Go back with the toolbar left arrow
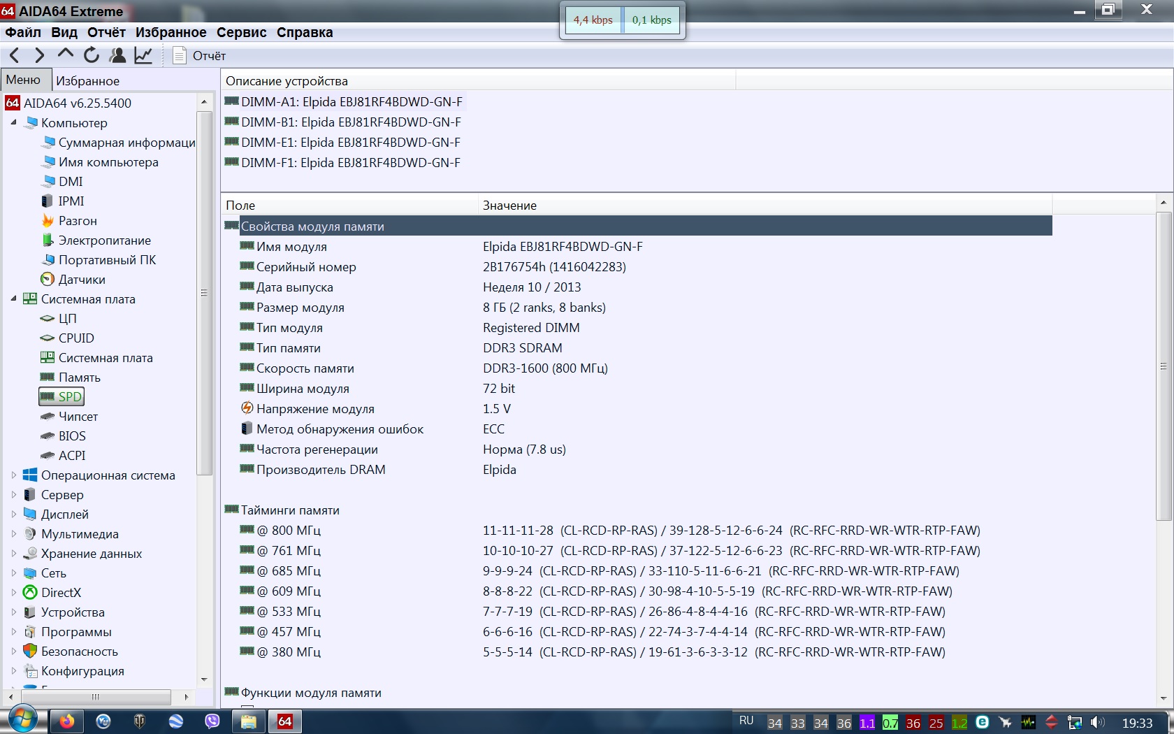Screen dimensions: 1174x734 15,55
